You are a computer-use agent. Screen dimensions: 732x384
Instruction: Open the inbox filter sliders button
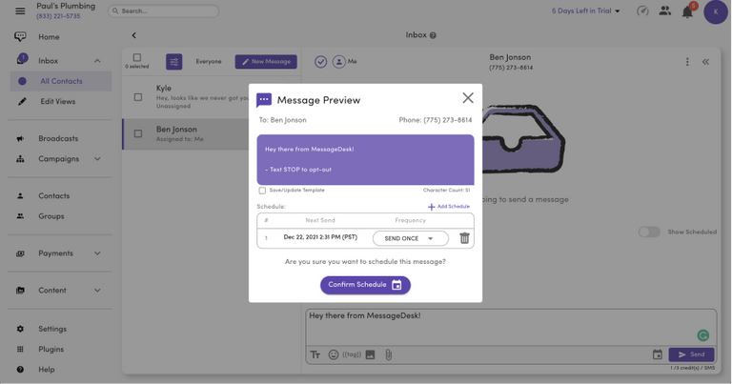[x=174, y=62]
